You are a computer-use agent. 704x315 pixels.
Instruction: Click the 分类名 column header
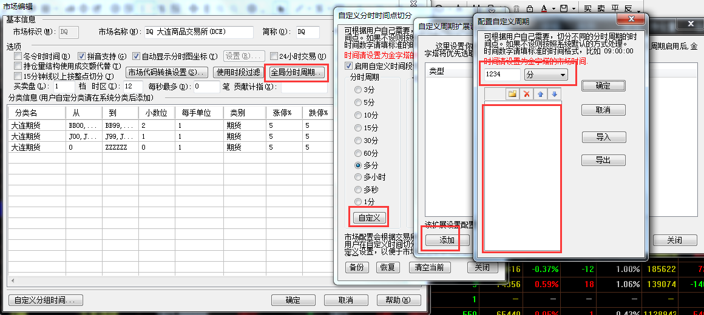tap(37, 113)
